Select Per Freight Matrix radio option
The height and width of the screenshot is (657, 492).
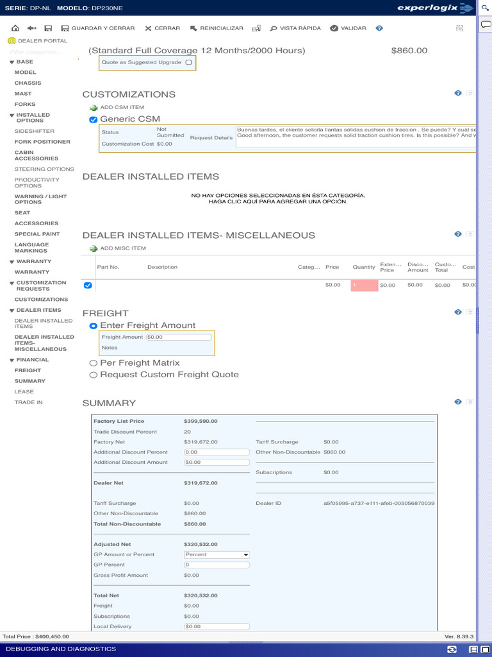[94, 363]
